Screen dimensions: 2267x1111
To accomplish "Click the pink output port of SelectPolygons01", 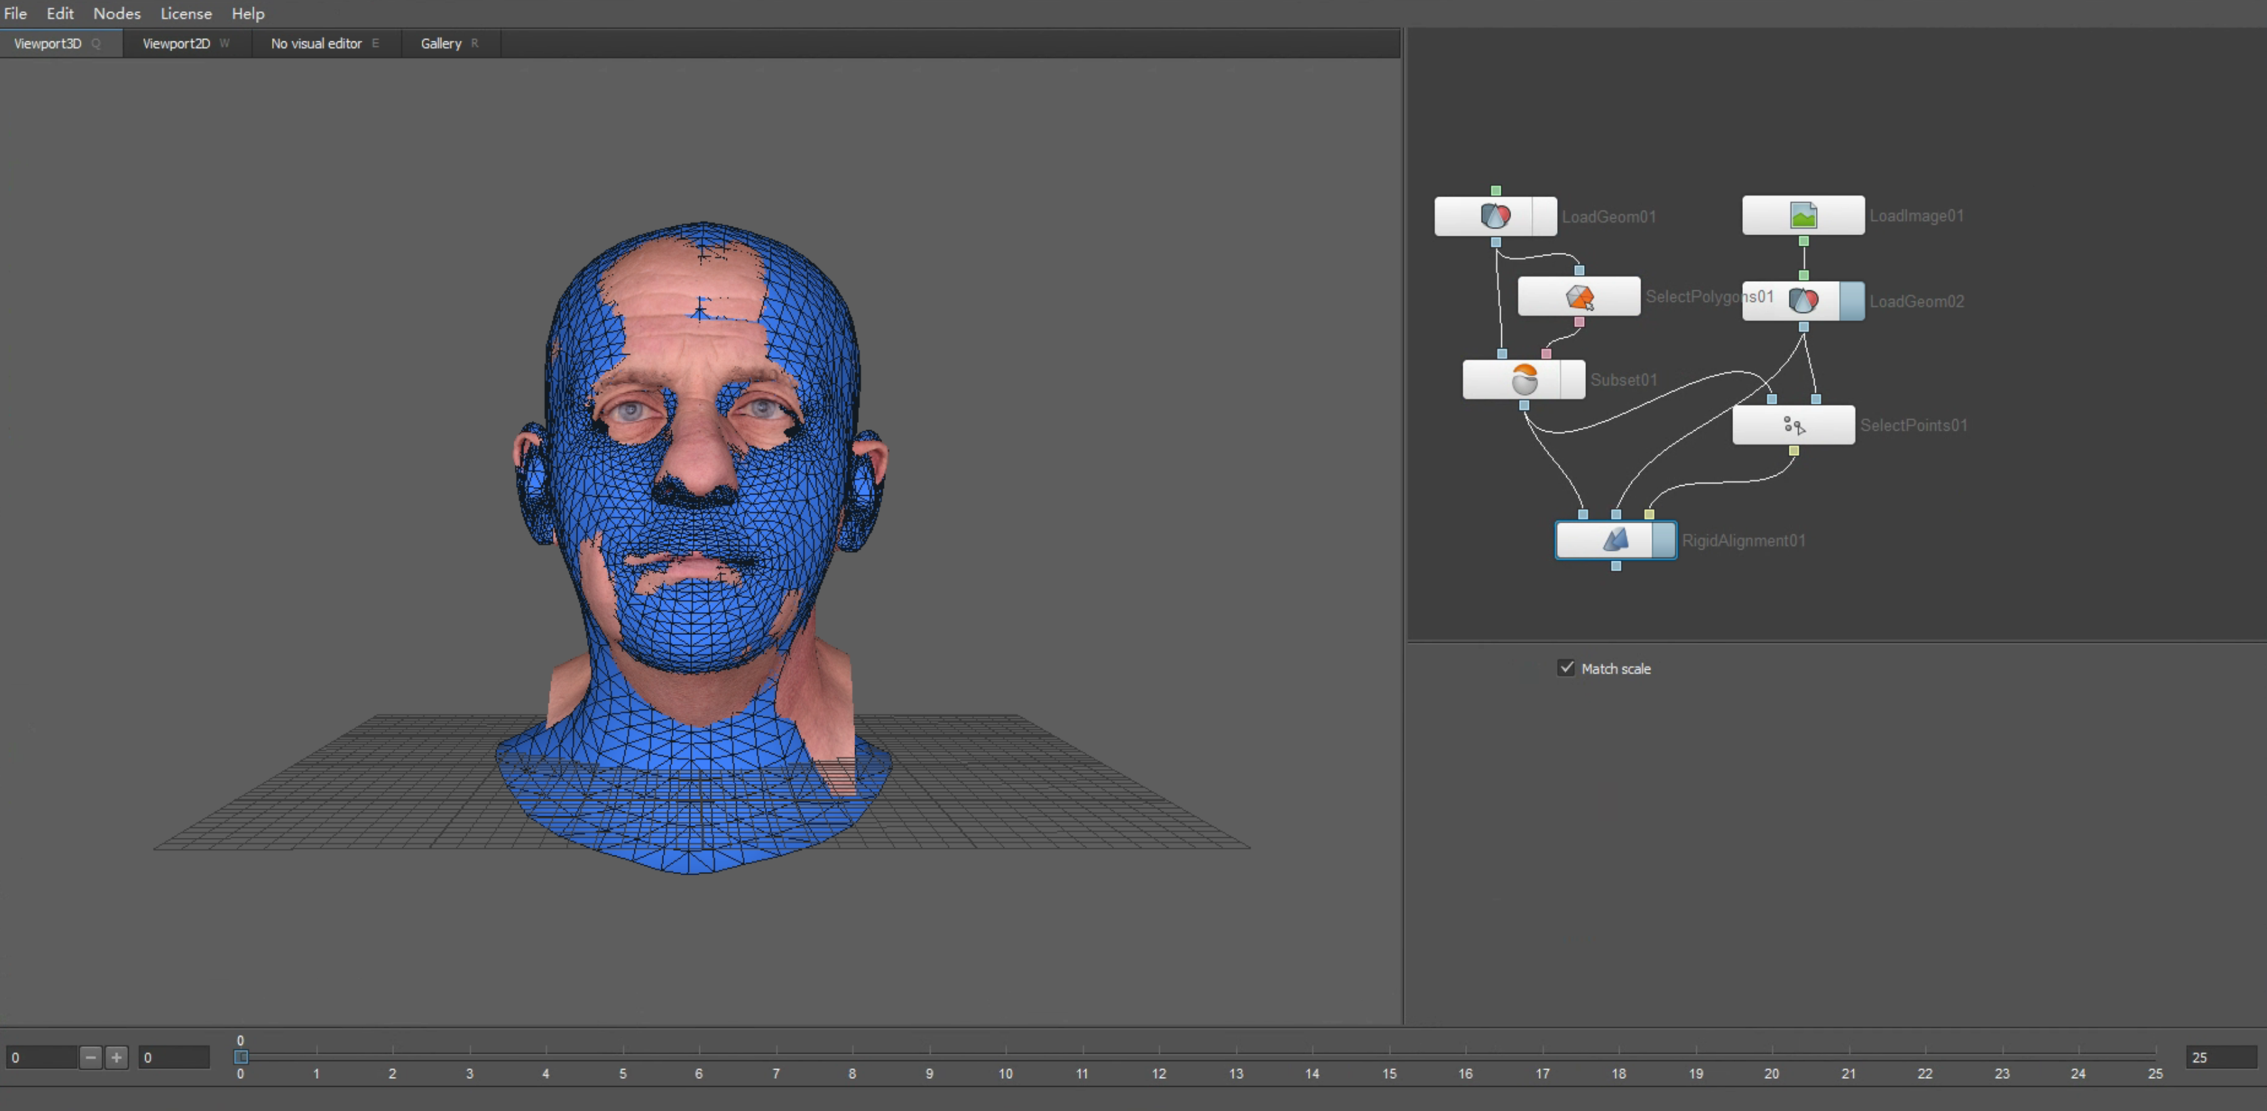I will [x=1579, y=322].
